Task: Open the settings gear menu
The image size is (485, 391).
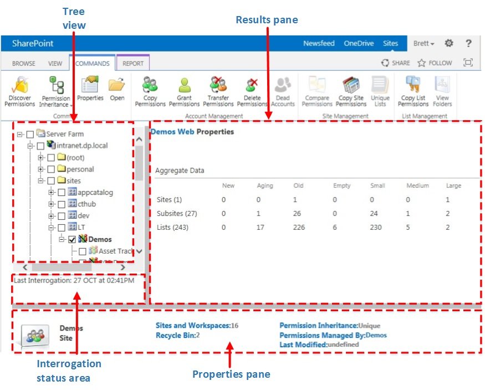Action: (x=449, y=43)
